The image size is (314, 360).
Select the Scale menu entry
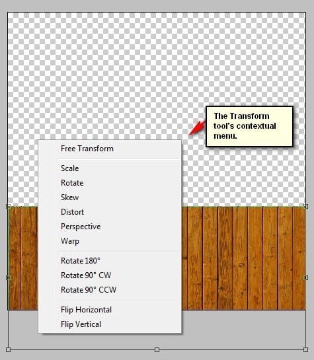tap(110, 168)
